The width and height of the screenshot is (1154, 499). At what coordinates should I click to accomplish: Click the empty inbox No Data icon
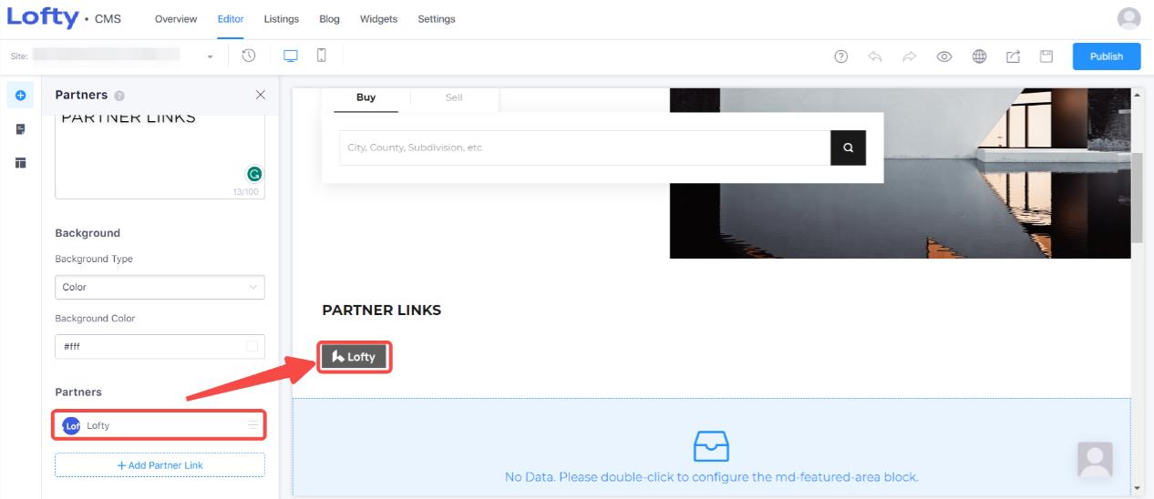(x=711, y=445)
